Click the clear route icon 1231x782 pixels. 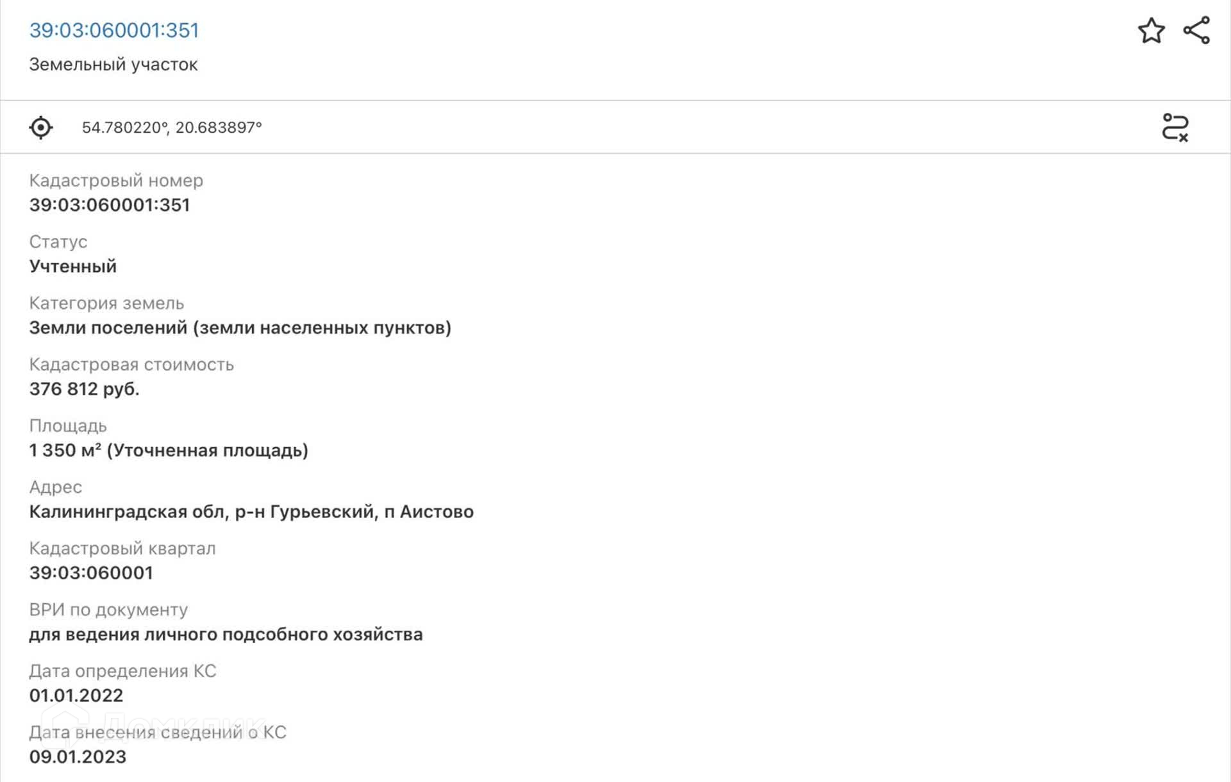pyautogui.click(x=1175, y=128)
